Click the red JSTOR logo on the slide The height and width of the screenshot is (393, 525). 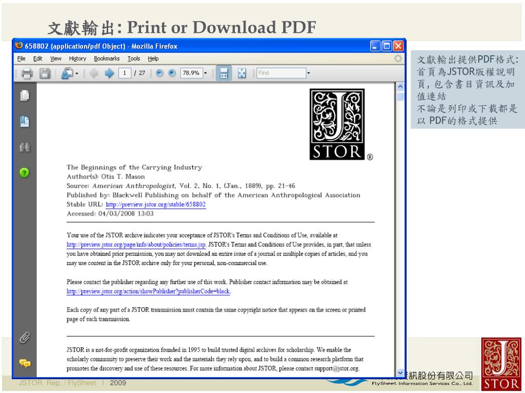click(x=501, y=364)
